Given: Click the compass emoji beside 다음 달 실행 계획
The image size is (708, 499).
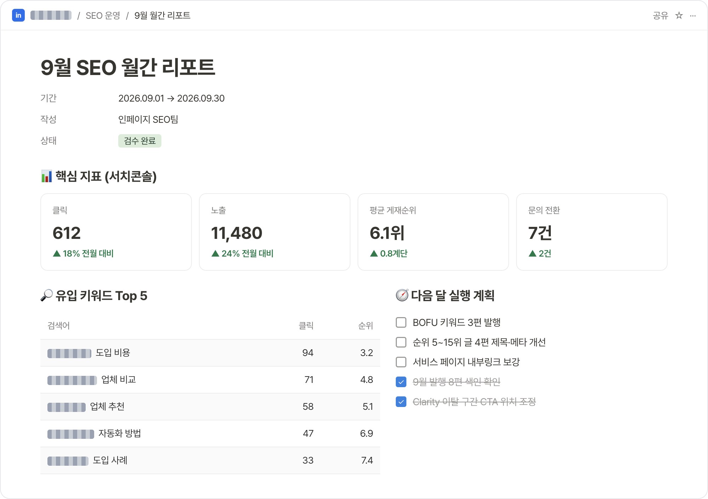Looking at the screenshot, I should 402,295.
